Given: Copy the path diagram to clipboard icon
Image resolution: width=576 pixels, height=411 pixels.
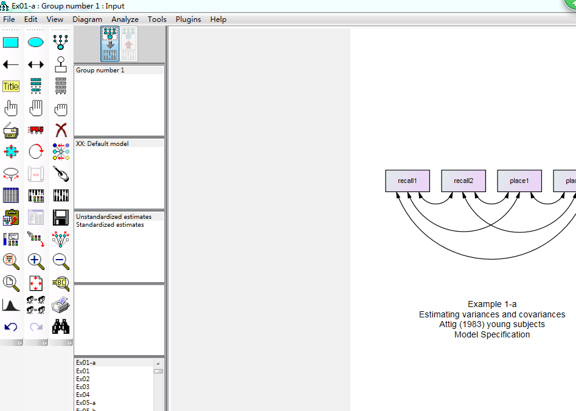Looking at the screenshot, I should coord(11,218).
